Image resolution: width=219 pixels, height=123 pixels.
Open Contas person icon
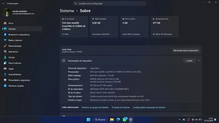[5, 57]
